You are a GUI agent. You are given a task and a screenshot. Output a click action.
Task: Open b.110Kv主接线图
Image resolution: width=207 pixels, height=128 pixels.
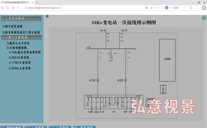[20, 62]
